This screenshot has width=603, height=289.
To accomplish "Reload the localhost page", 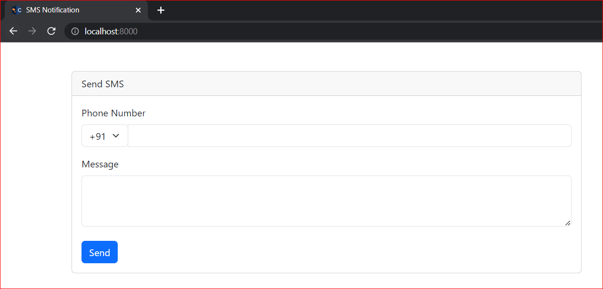I will [51, 31].
